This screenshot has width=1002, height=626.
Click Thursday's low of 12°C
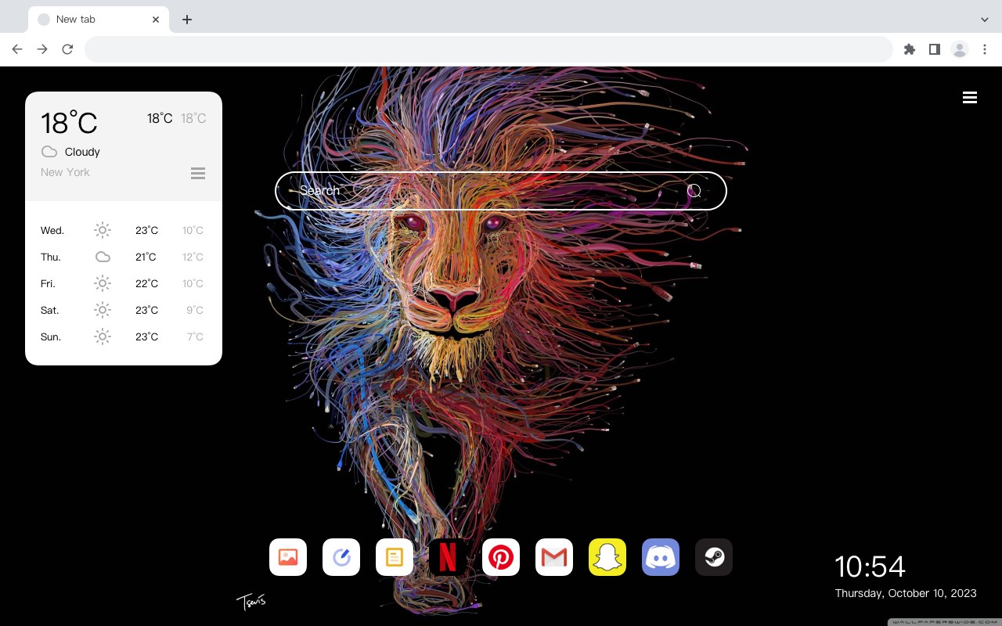193,257
